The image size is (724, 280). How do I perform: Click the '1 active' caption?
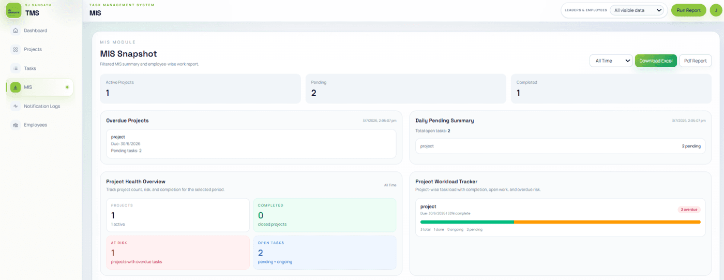pos(118,224)
